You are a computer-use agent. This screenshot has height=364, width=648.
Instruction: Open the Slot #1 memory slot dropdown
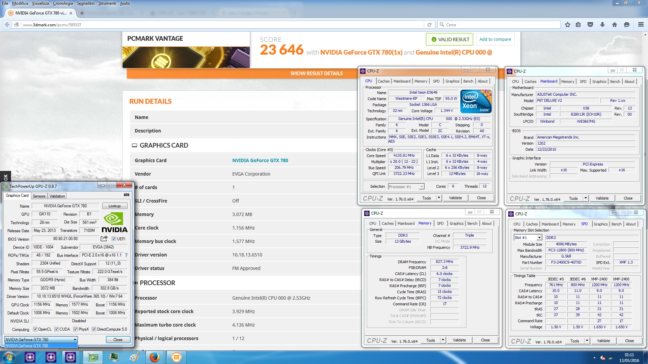click(x=528, y=238)
